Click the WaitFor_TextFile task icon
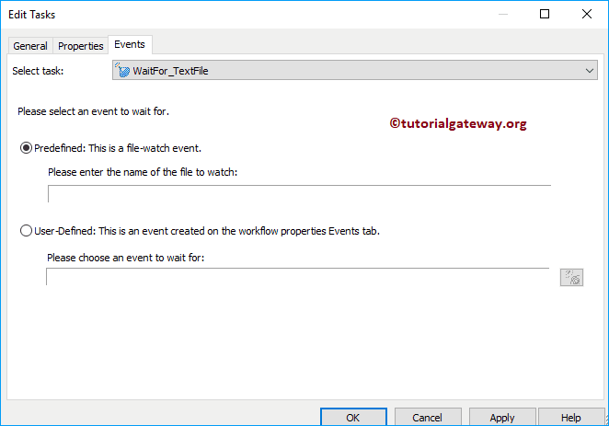 pos(122,70)
